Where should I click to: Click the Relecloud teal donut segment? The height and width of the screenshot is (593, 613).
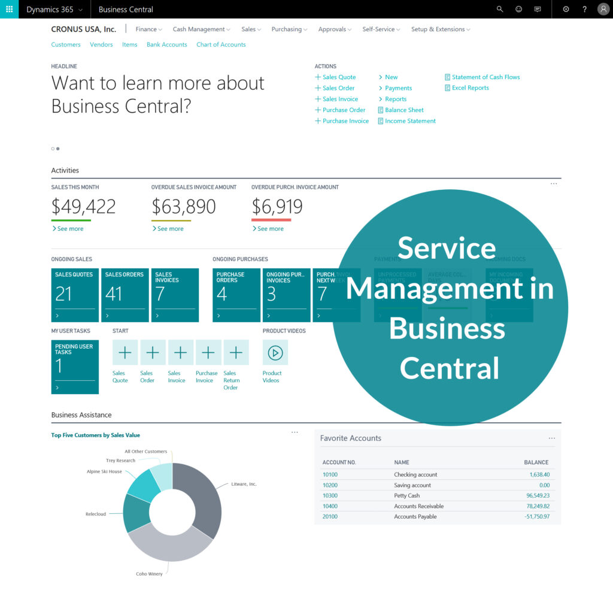point(135,512)
